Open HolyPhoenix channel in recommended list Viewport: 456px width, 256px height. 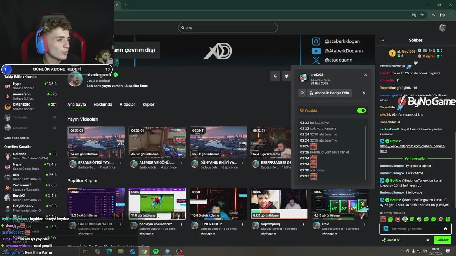[x=30, y=208]
